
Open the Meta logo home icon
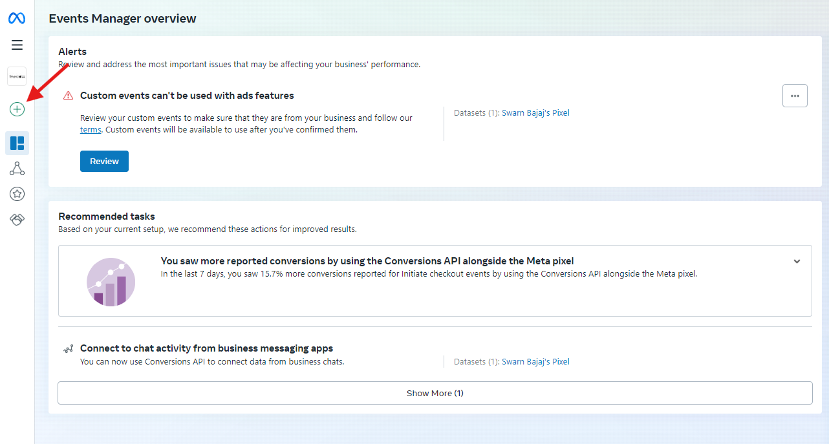click(17, 18)
